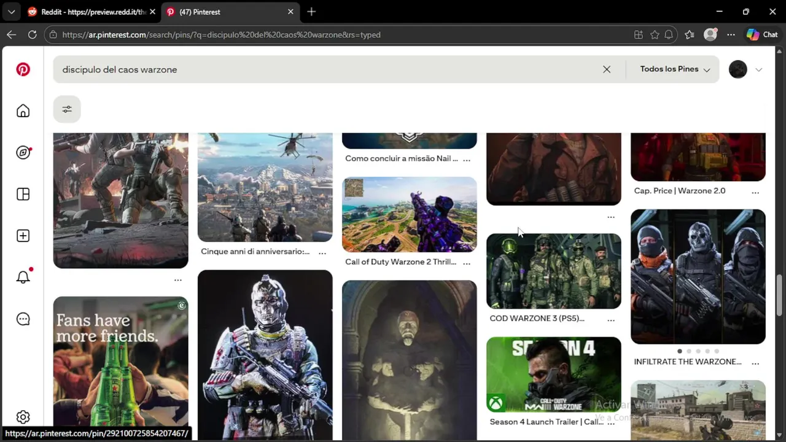Open the browser apps grid icon
The width and height of the screenshot is (786, 442).
639,35
